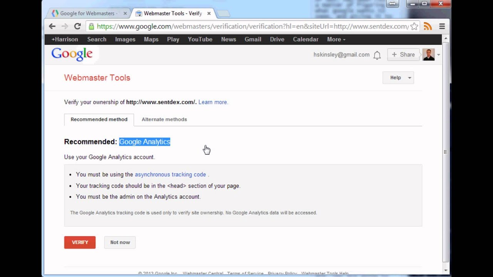Click the RSS feed extension icon
The image size is (493, 277).
point(428,26)
